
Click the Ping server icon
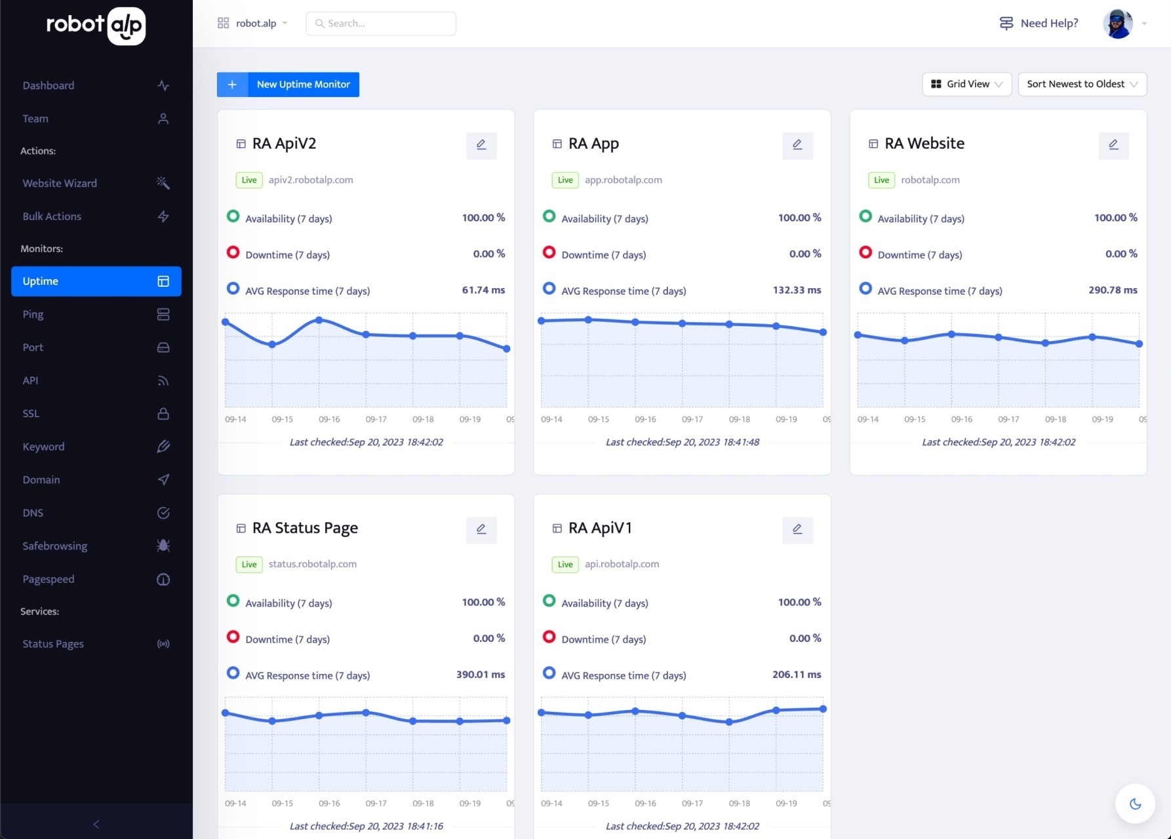click(x=163, y=314)
